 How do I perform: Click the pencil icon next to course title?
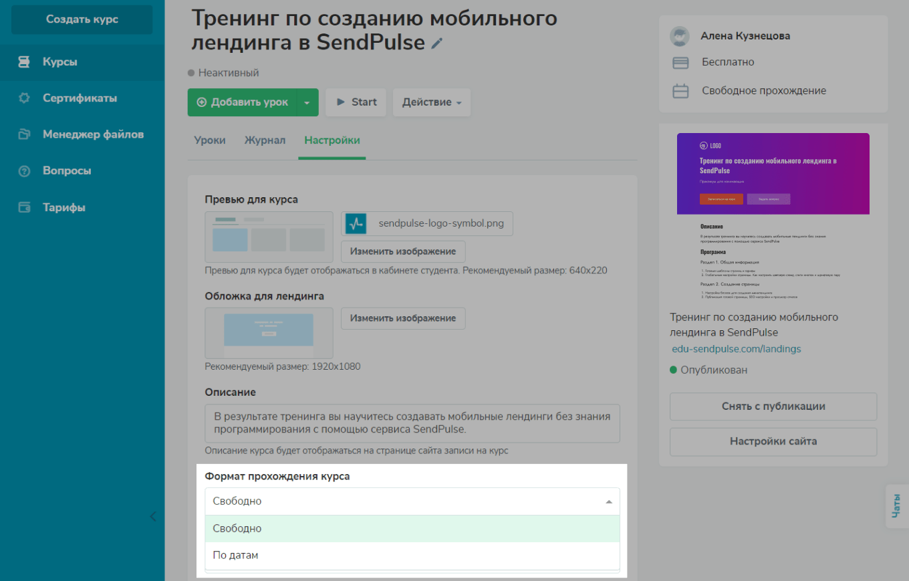pos(436,43)
